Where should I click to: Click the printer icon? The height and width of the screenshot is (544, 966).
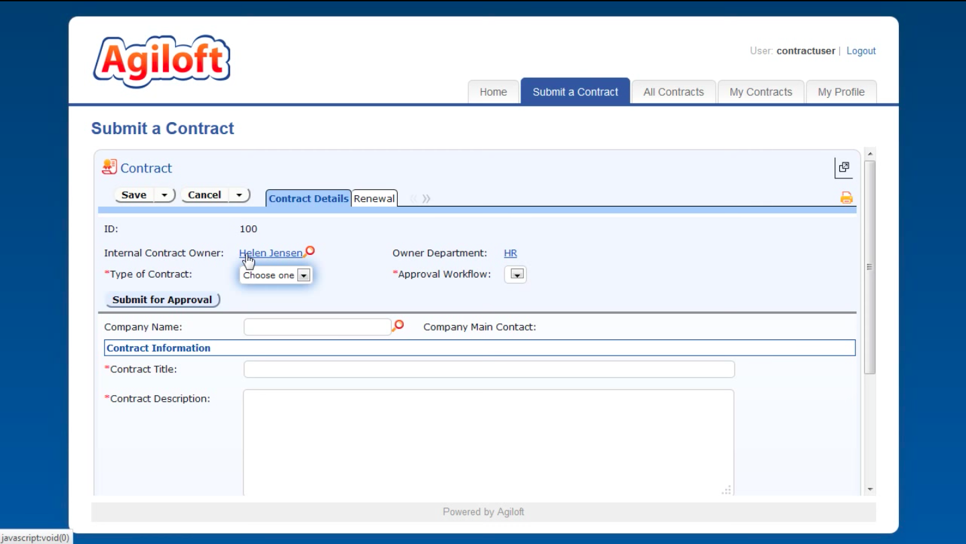(846, 198)
